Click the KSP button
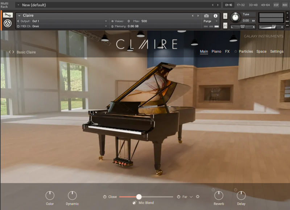 (x=276, y=5)
